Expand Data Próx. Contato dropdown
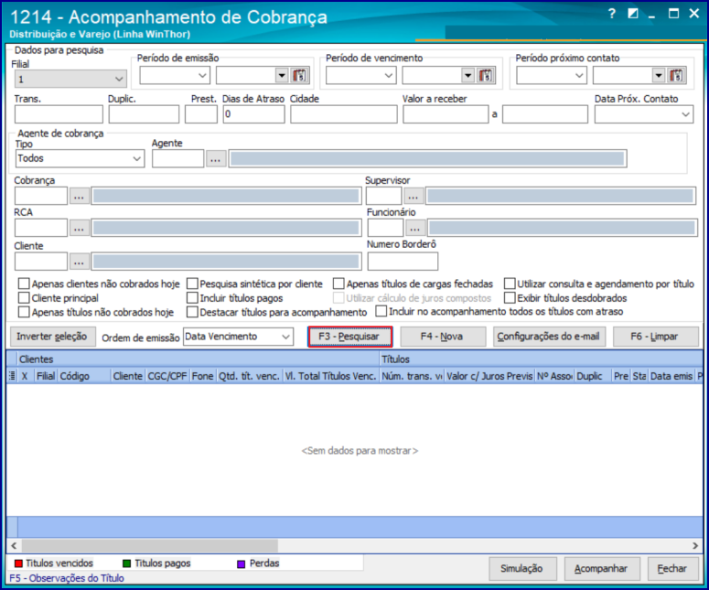The width and height of the screenshot is (709, 590). click(685, 114)
